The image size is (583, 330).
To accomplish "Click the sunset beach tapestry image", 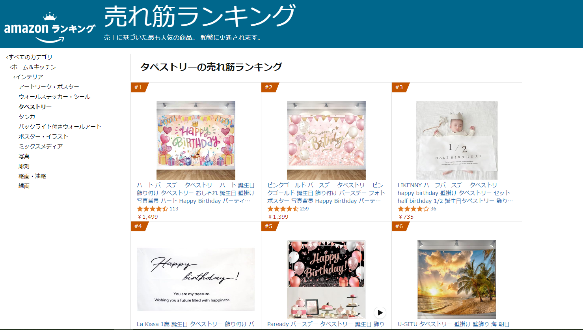I will click(457, 279).
